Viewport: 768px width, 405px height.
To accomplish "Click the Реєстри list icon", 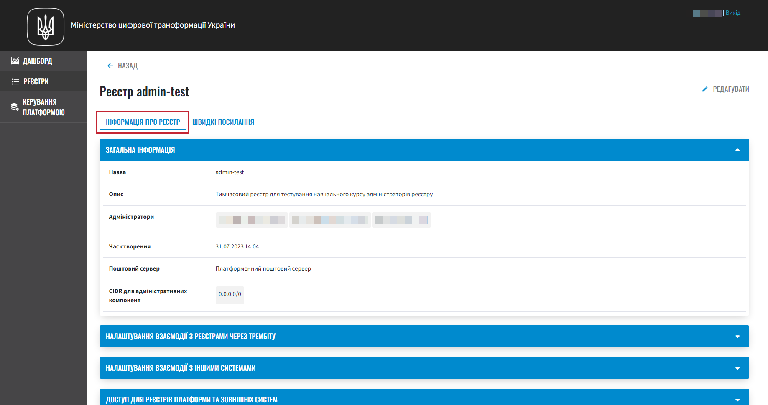I will [x=15, y=81].
